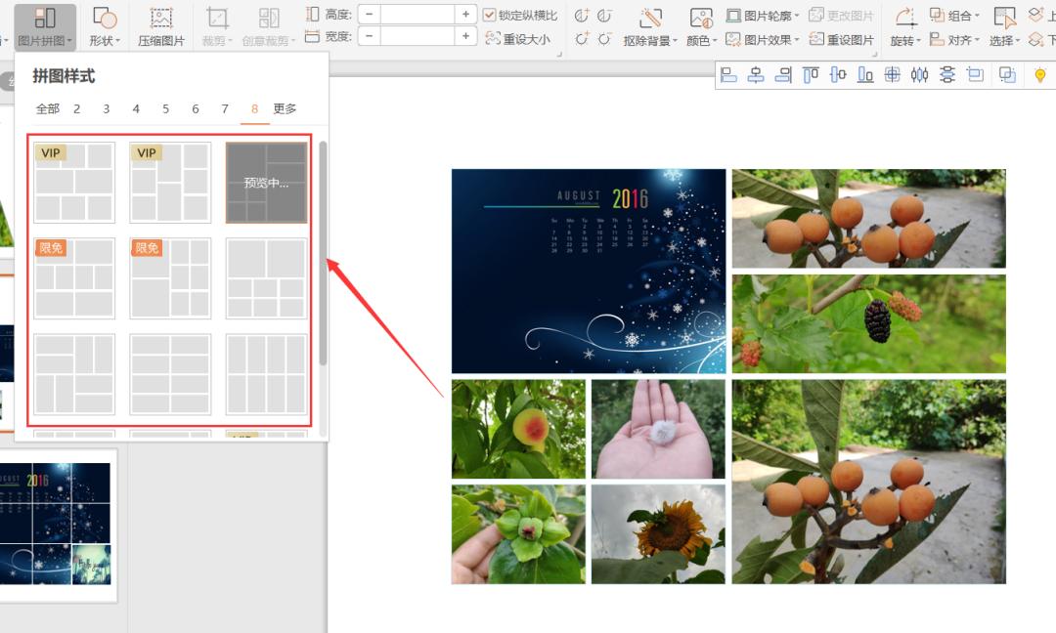
Task: Click the width value input field
Action: pyautogui.click(x=418, y=36)
